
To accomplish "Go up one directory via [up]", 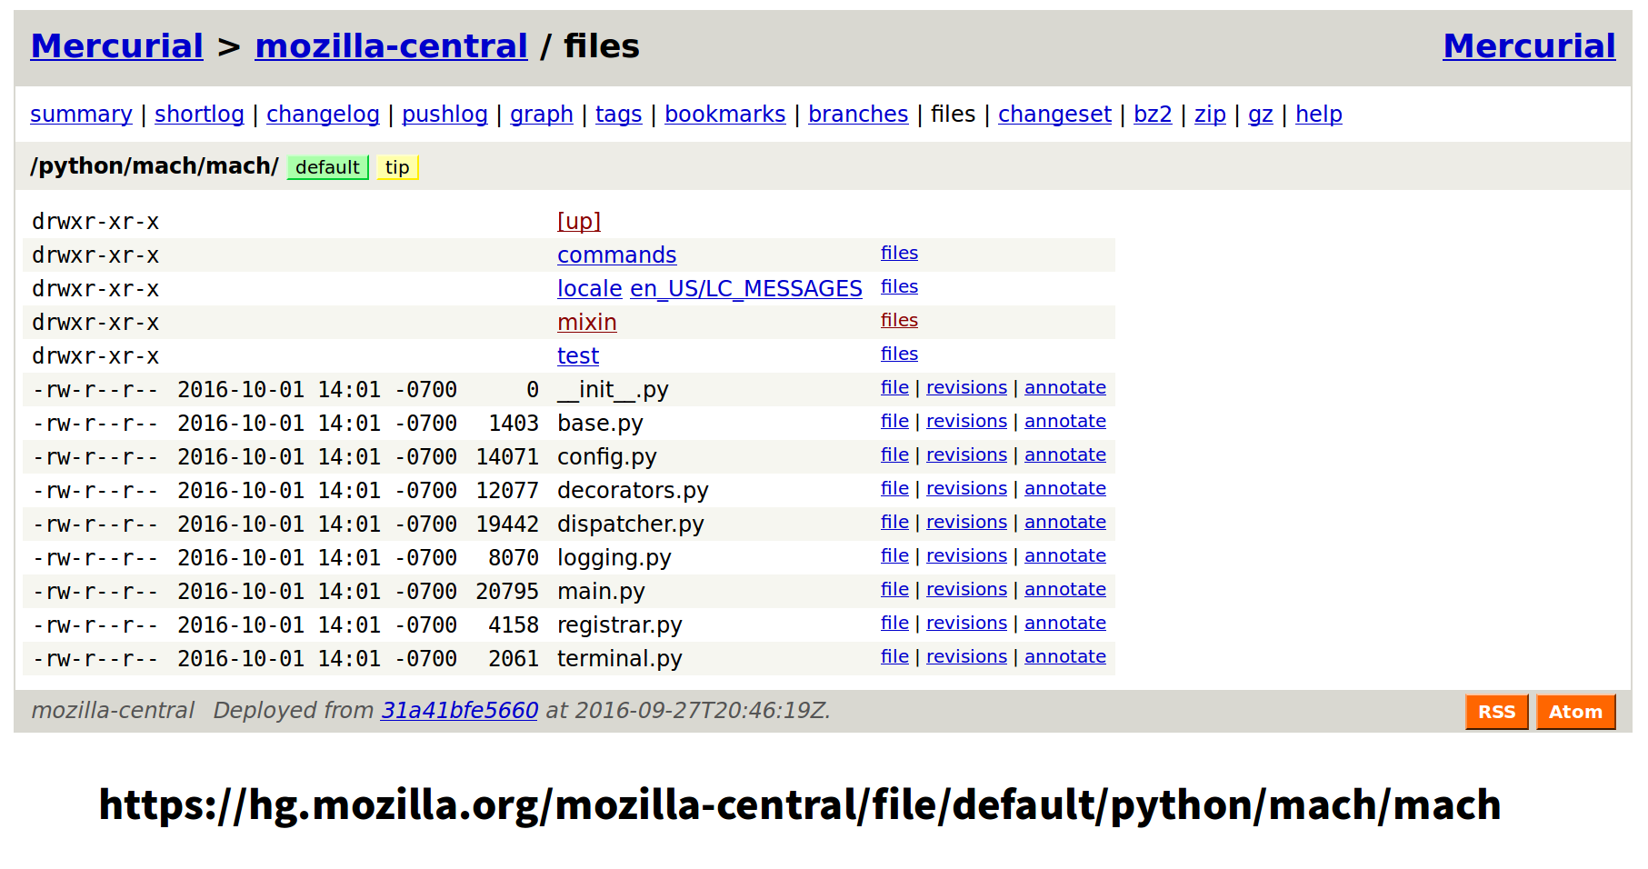I will 579,222.
